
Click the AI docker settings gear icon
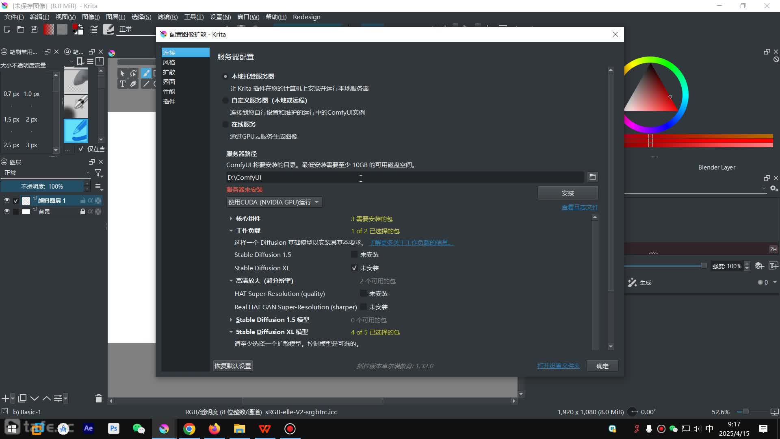774,189
